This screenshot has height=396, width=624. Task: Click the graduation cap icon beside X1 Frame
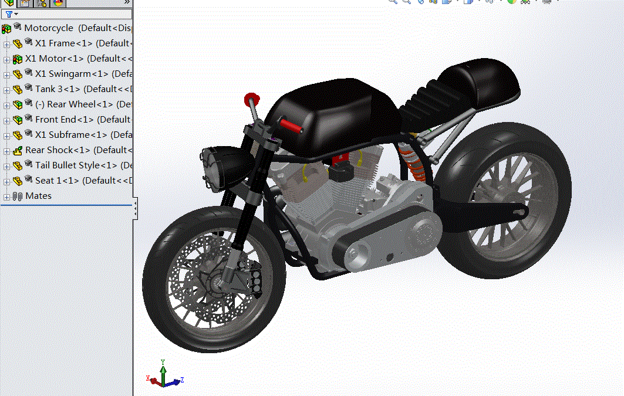pos(28,41)
